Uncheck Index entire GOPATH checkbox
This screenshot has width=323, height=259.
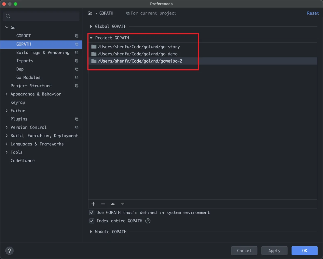pos(92,221)
